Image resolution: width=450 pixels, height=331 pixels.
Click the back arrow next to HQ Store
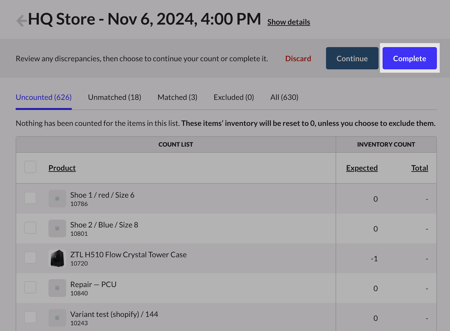pyautogui.click(x=22, y=21)
